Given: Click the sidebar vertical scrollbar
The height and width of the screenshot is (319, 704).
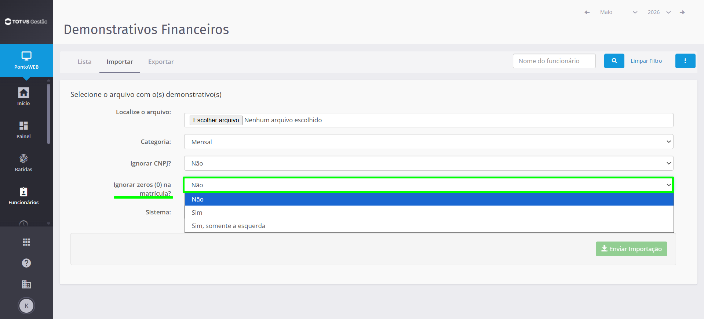Looking at the screenshot, I should tap(48, 114).
